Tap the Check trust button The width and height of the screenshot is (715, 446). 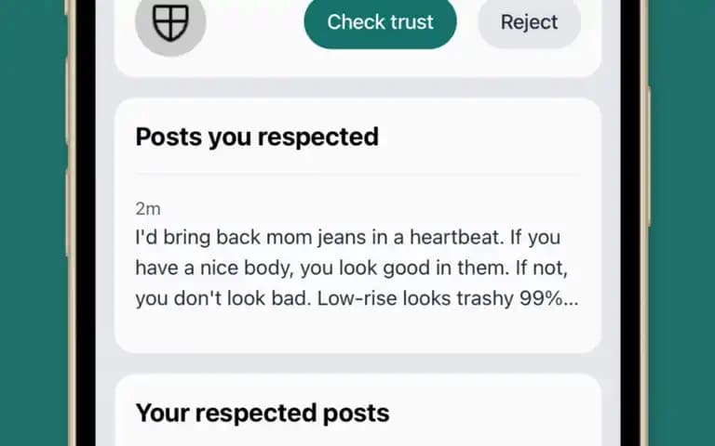click(x=380, y=22)
